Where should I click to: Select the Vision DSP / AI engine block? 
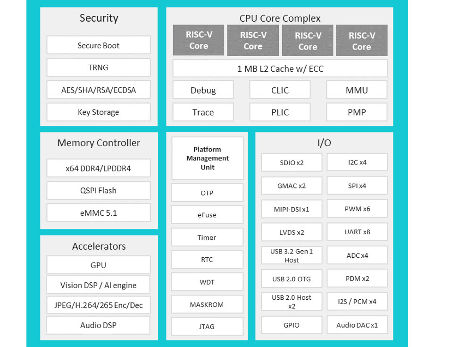coord(98,285)
